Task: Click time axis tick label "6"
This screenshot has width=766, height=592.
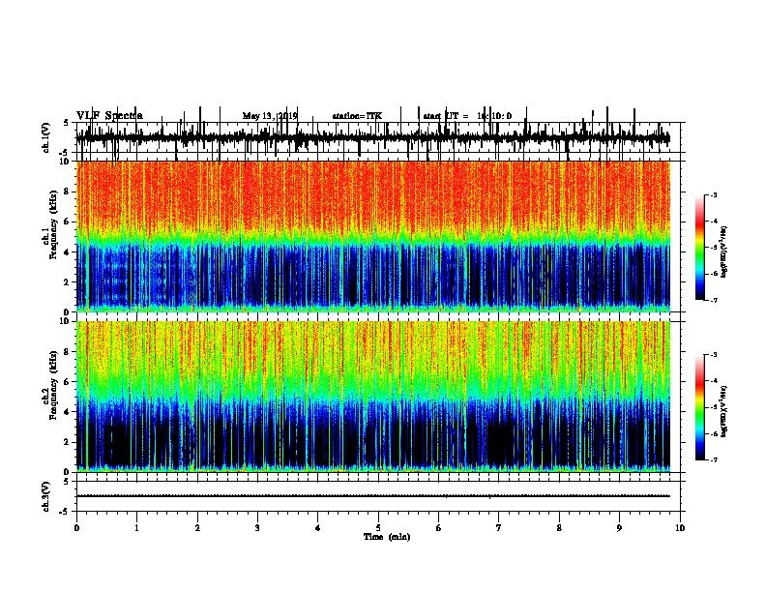Action: (x=439, y=528)
